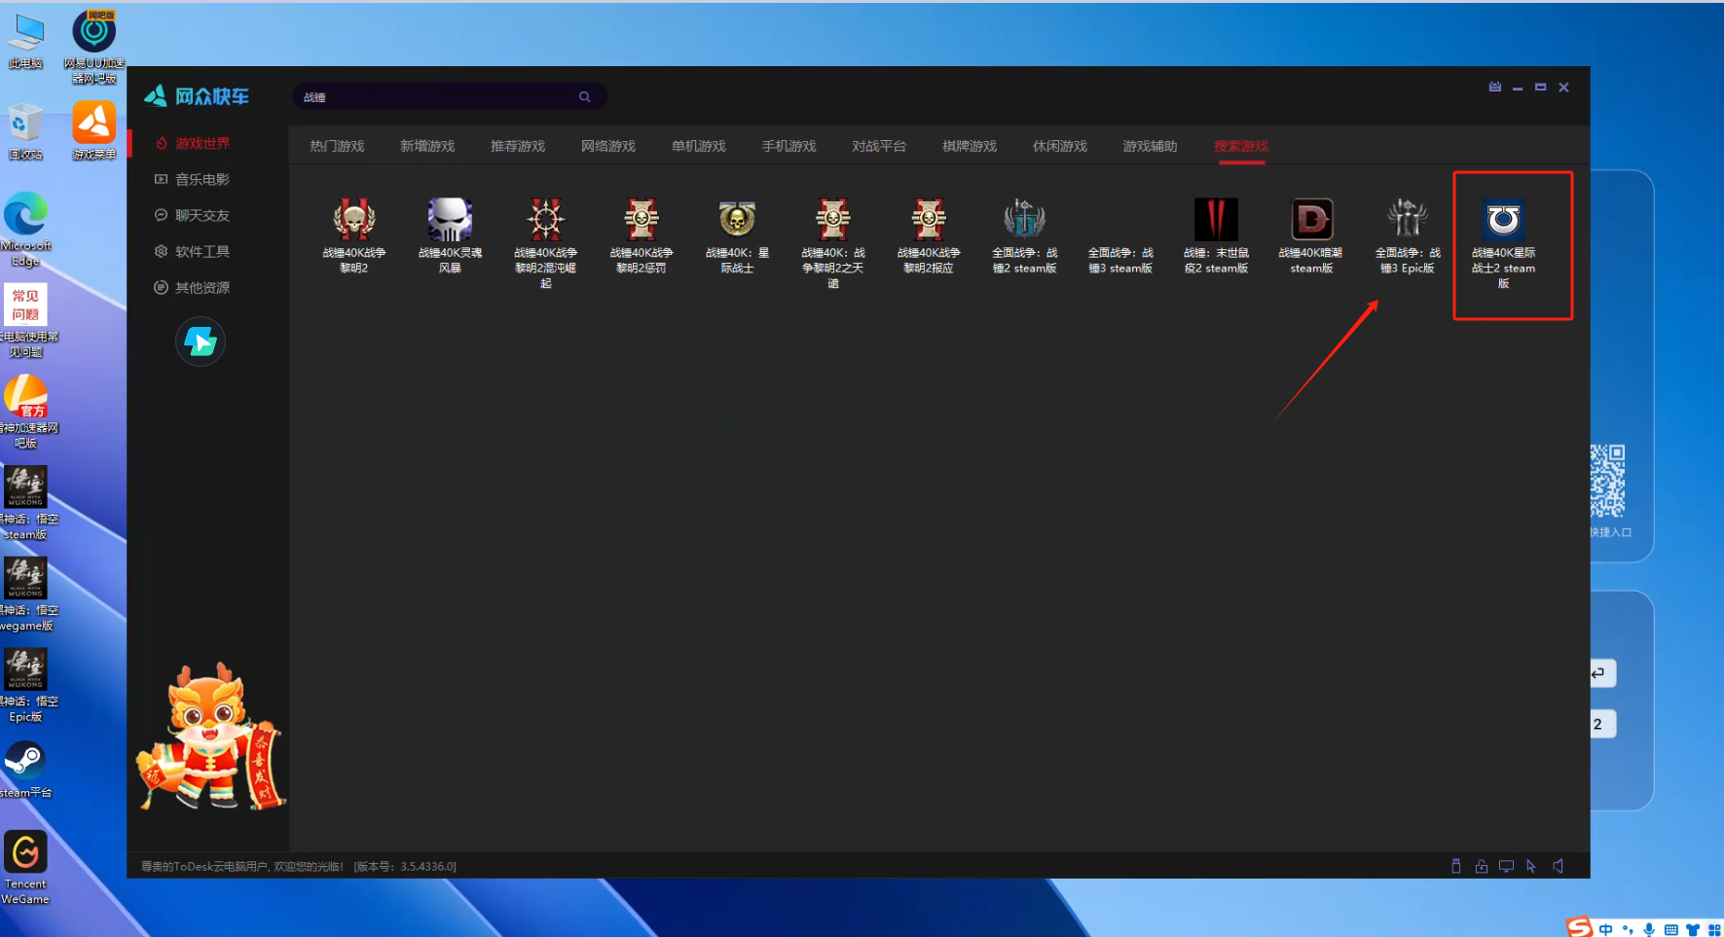1724x937 pixels.
Task: Switch to 棋牌游戏 tab
Action: 970,146
